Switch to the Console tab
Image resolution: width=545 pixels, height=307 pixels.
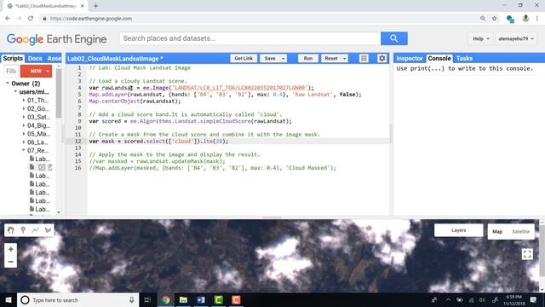pos(439,59)
